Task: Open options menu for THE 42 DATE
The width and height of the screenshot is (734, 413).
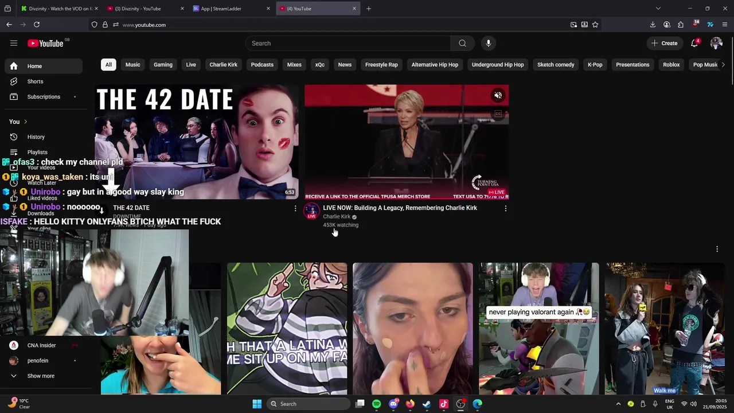Action: [x=295, y=208]
